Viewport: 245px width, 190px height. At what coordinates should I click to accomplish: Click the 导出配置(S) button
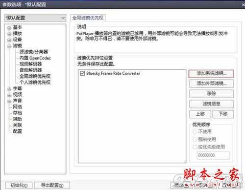pyautogui.click(x=52, y=185)
